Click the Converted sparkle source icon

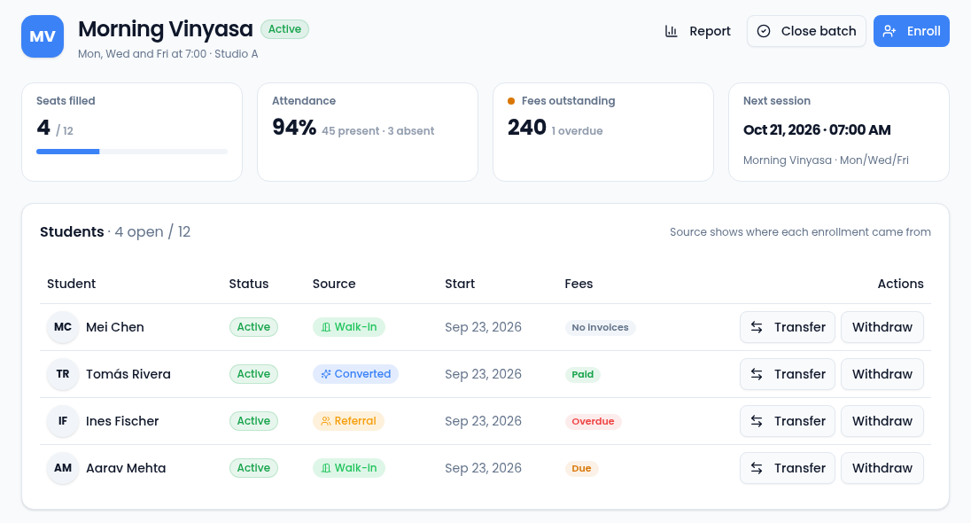pos(326,374)
